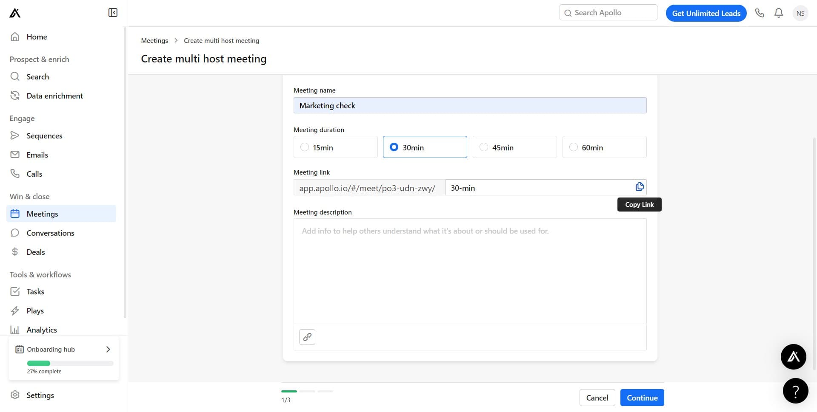Navigate to Deals in the sidebar

36,252
